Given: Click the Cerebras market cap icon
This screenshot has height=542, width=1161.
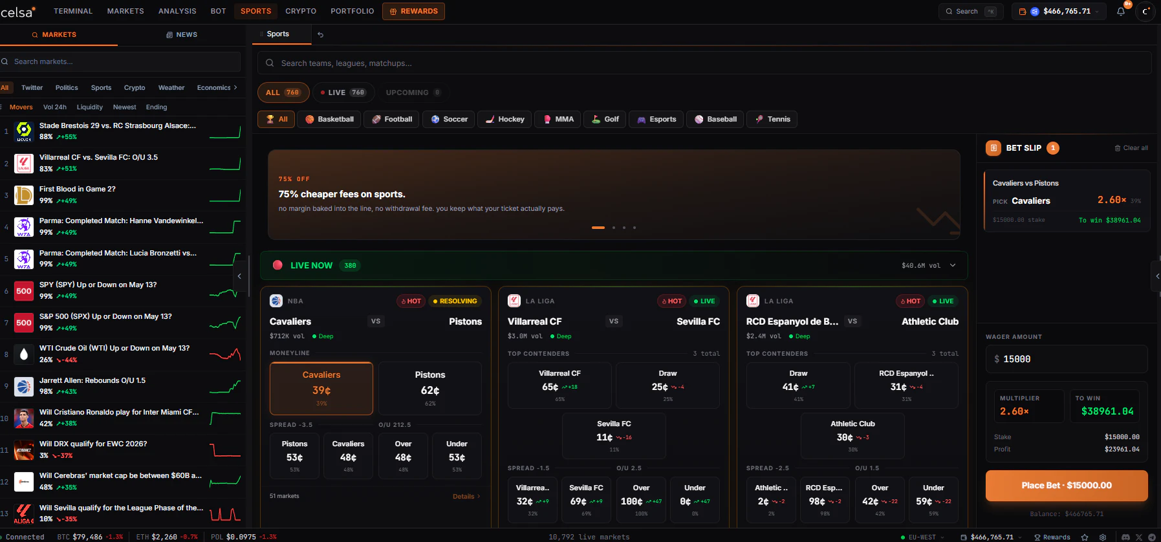Looking at the screenshot, I should coord(24,481).
